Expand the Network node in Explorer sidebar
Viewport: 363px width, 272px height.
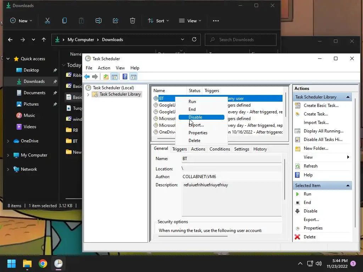point(8,169)
